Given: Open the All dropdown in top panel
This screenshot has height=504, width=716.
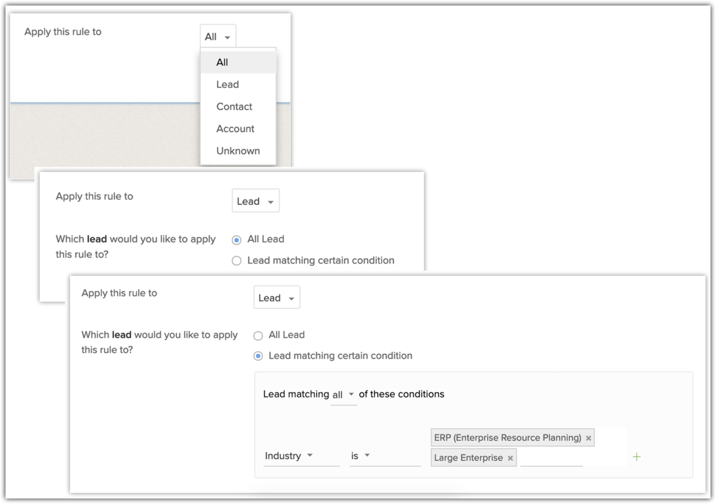Looking at the screenshot, I should point(218,37).
